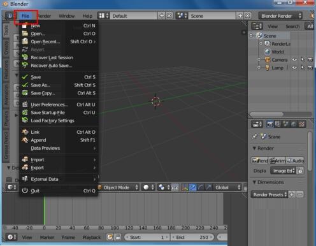Image resolution: width=316 pixels, height=246 pixels.
Task: Choose Open... from the File menu
Action: [59, 34]
